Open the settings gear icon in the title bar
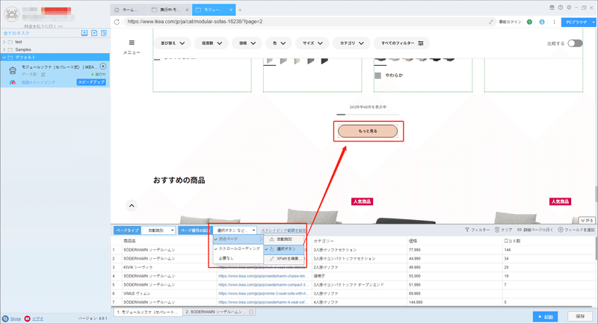 (569, 7)
